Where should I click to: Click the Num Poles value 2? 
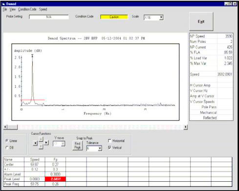pos(231,42)
